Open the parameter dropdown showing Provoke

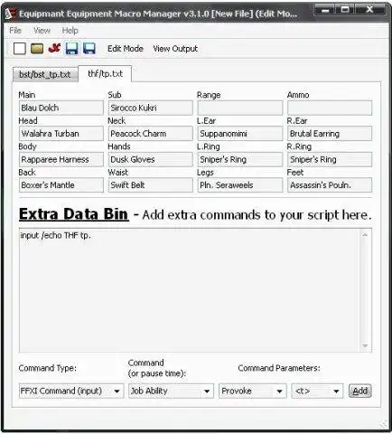coord(253,391)
